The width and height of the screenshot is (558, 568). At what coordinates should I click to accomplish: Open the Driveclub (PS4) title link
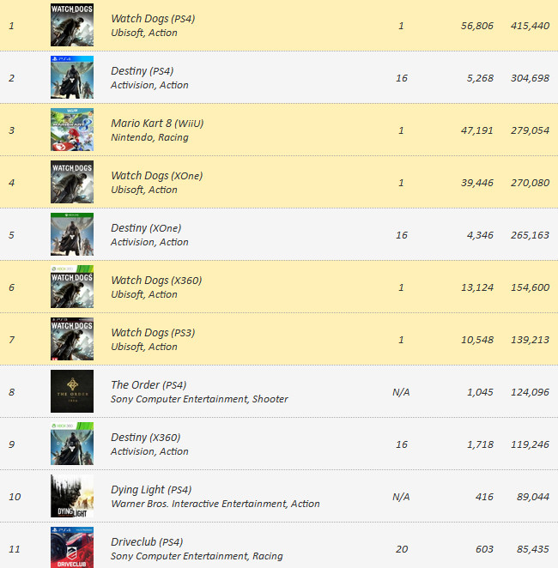click(146, 542)
